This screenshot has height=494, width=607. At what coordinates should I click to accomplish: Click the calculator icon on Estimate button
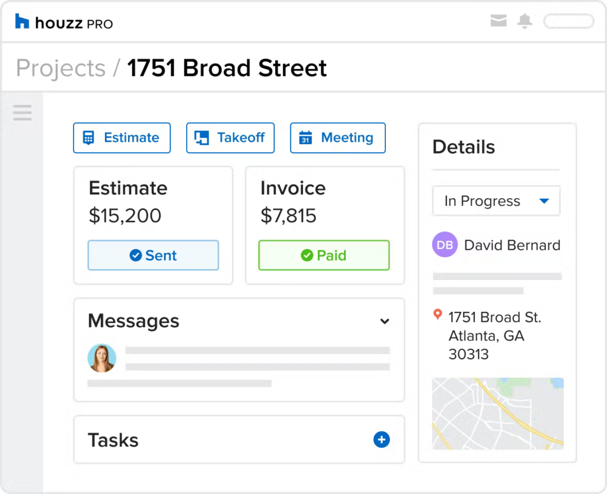pyautogui.click(x=88, y=138)
